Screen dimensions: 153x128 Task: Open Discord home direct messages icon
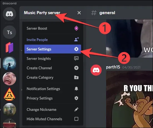click(9, 14)
